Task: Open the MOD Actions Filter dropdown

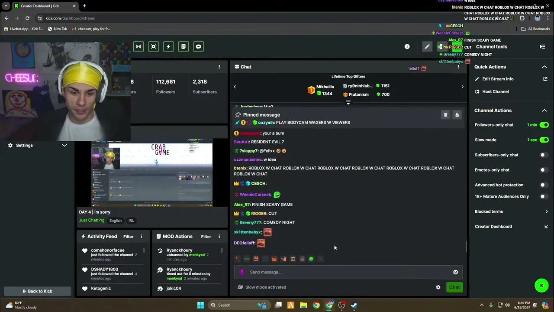Action: click(x=206, y=237)
